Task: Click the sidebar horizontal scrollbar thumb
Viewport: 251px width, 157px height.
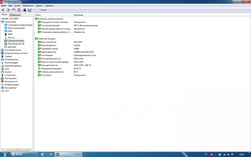Action: 18,149
